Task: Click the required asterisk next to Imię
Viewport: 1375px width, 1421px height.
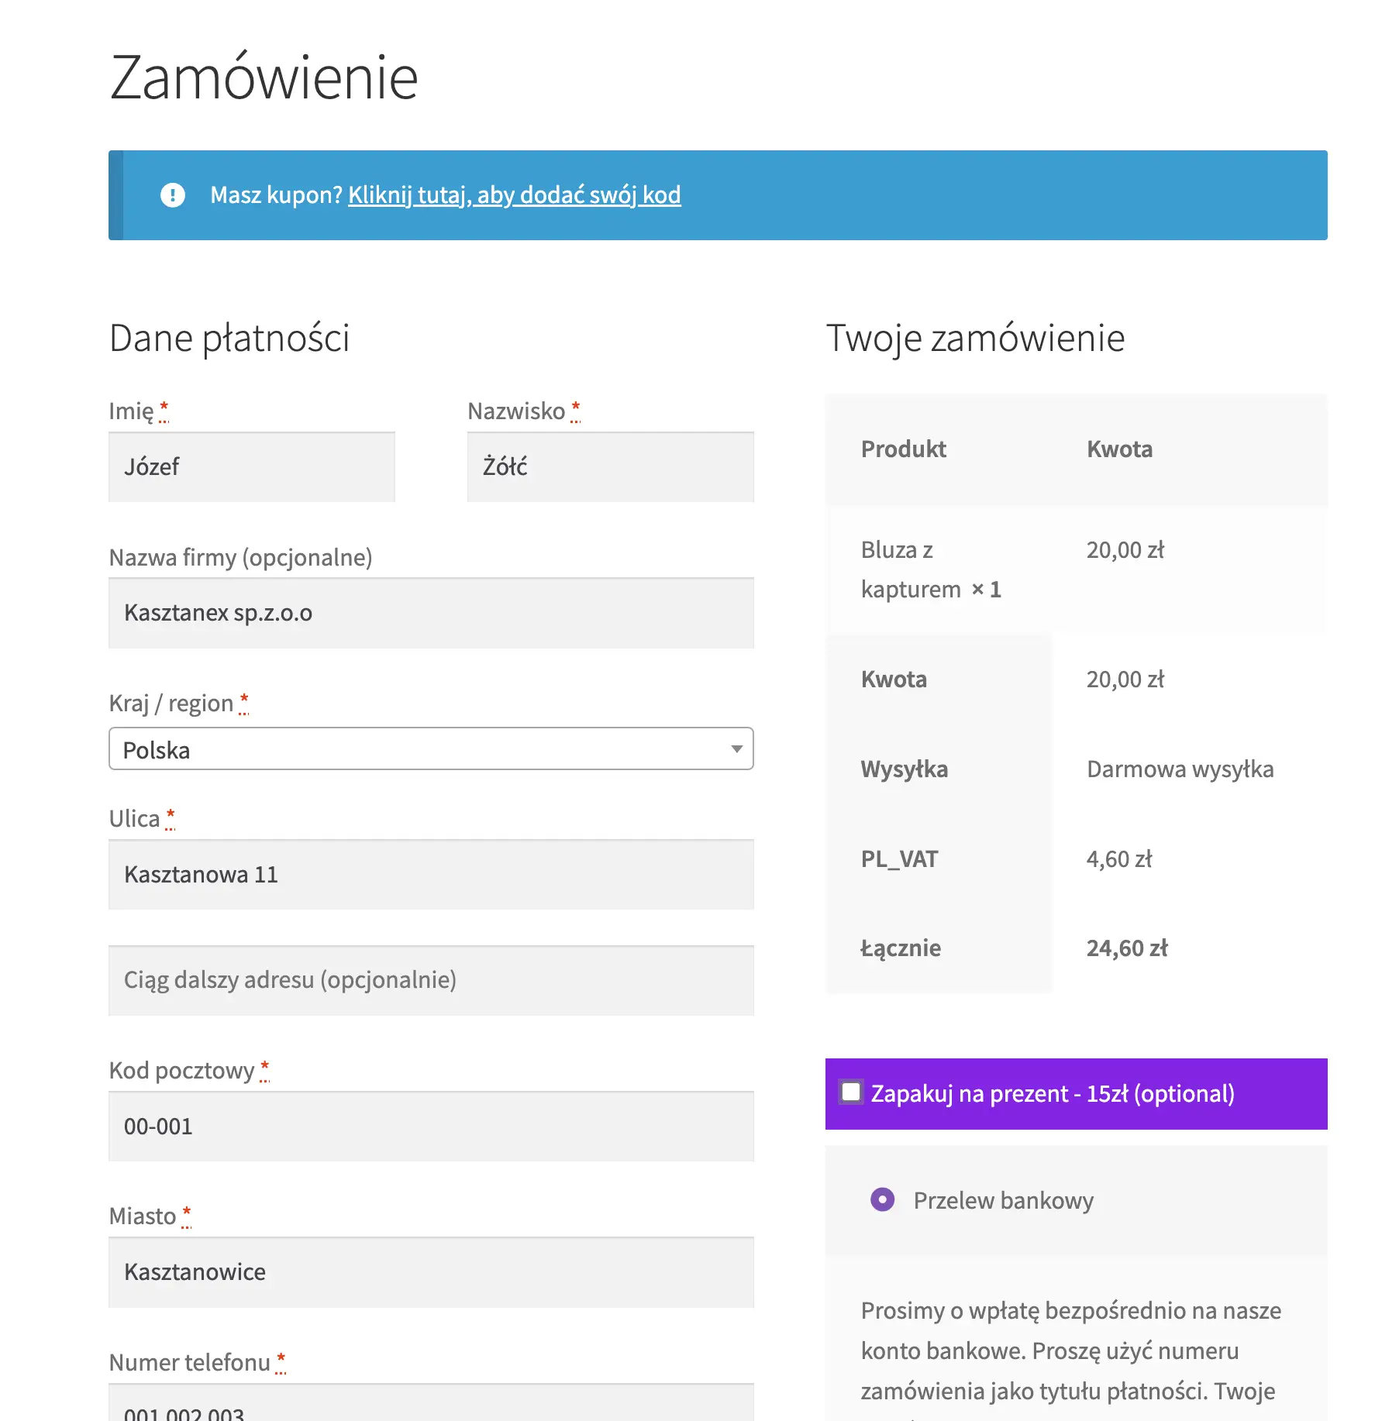Action: click(164, 408)
